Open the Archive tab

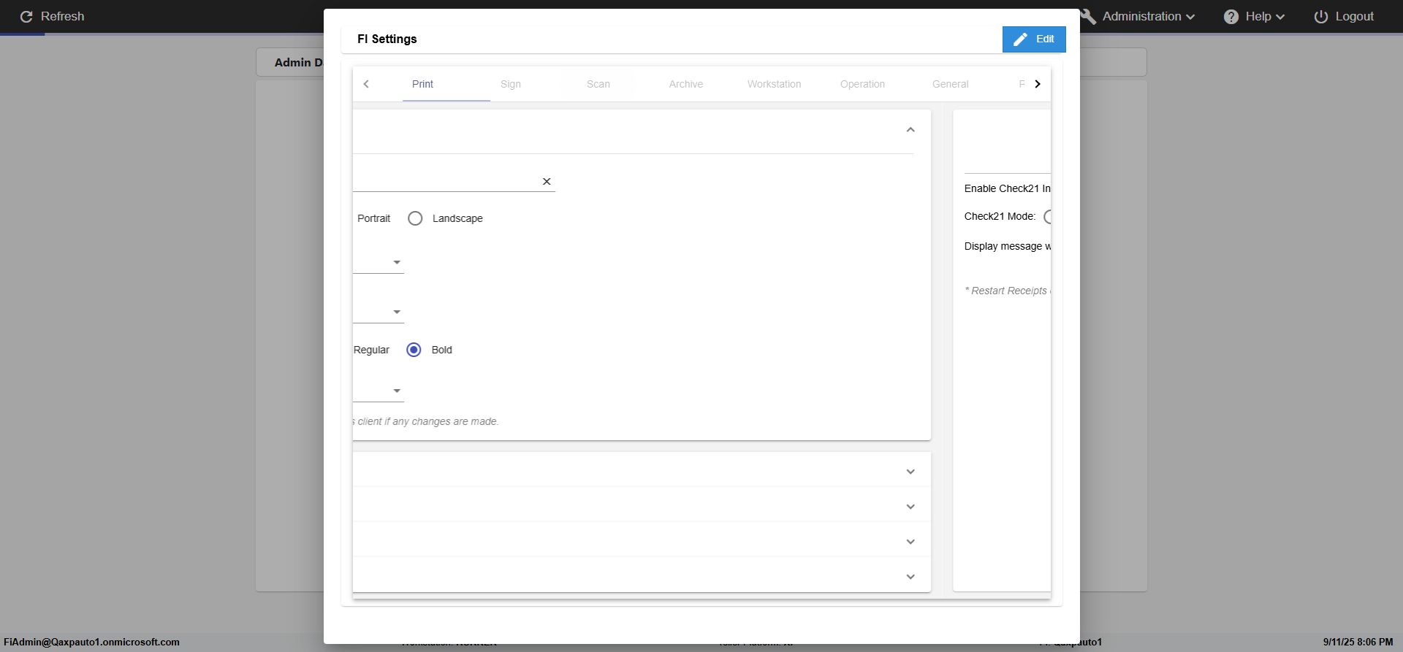(685, 84)
